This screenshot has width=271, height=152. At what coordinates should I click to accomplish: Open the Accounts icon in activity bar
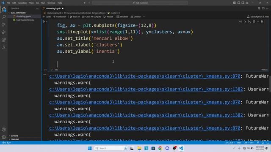[x=4, y=130]
